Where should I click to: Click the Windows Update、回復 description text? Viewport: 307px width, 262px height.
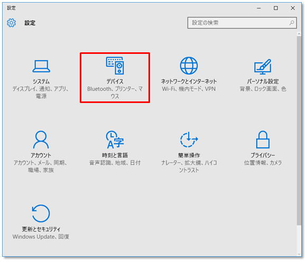pos(41,237)
